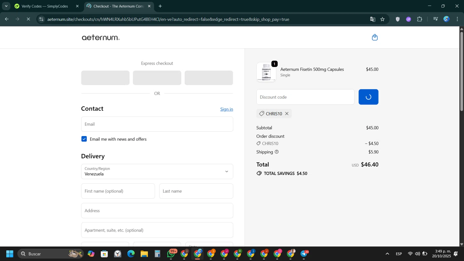The width and height of the screenshot is (464, 261).
Task: Open the cart bag icon
Action: pyautogui.click(x=375, y=37)
